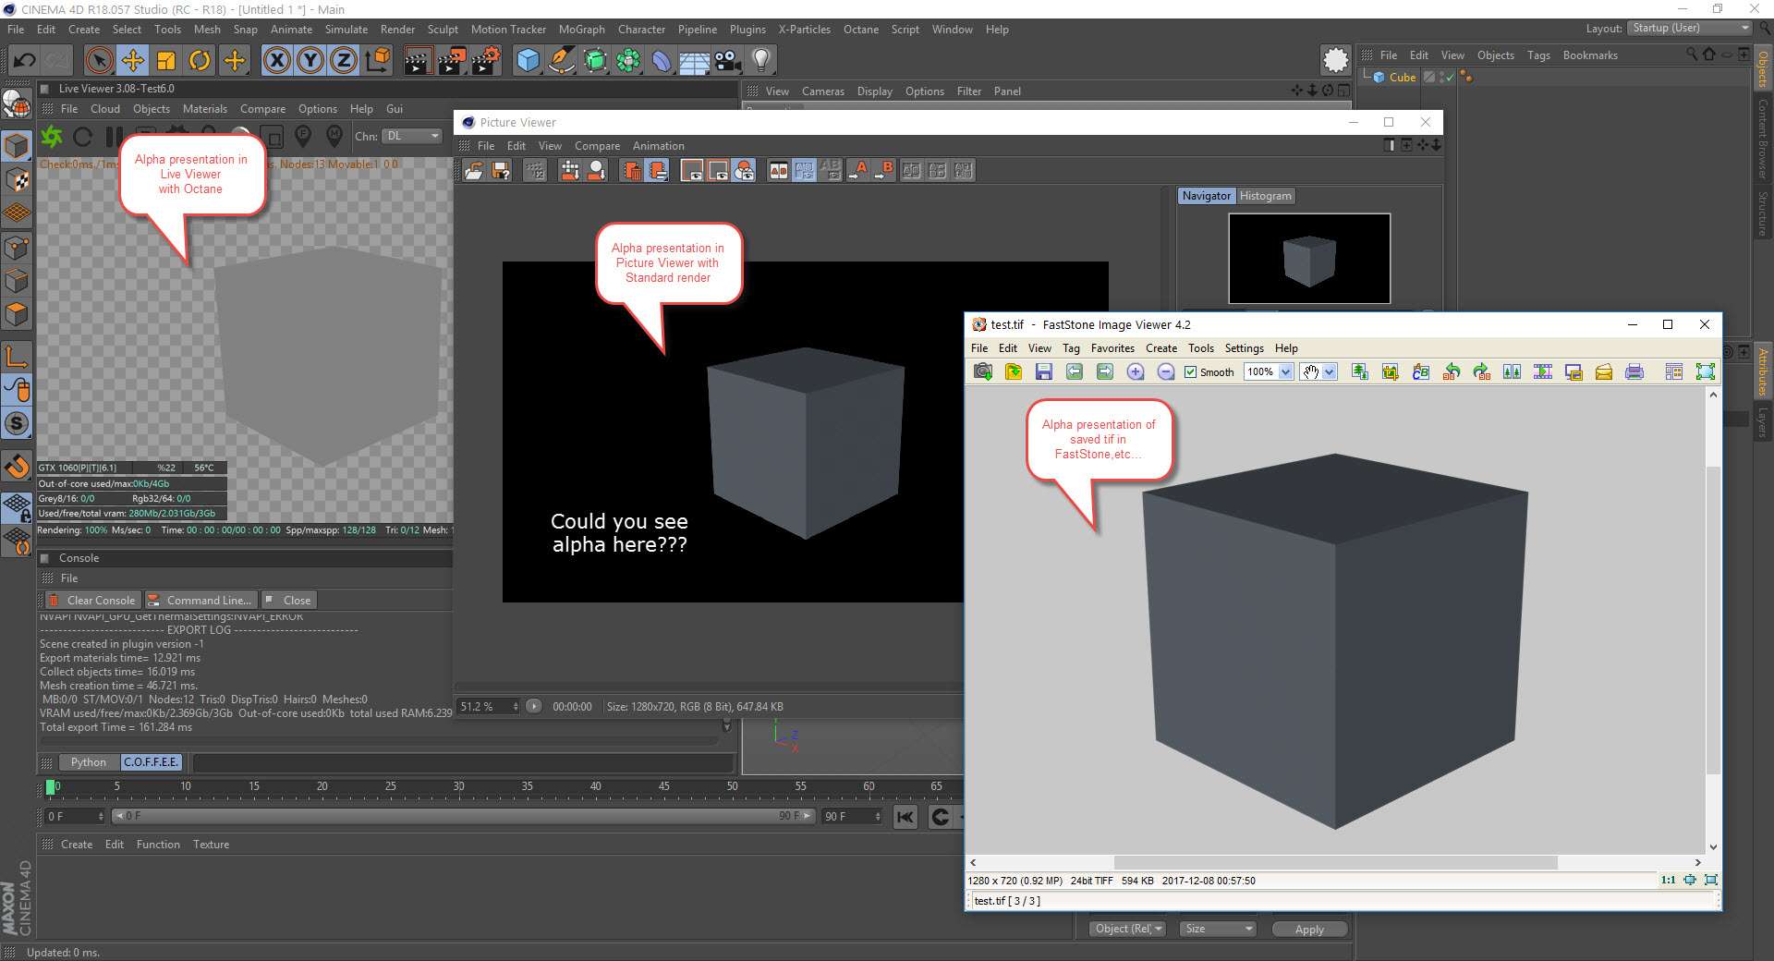This screenshot has height=961, width=1774.
Task: Switch to Histogram tab in Picture Viewer
Action: [x=1265, y=196]
